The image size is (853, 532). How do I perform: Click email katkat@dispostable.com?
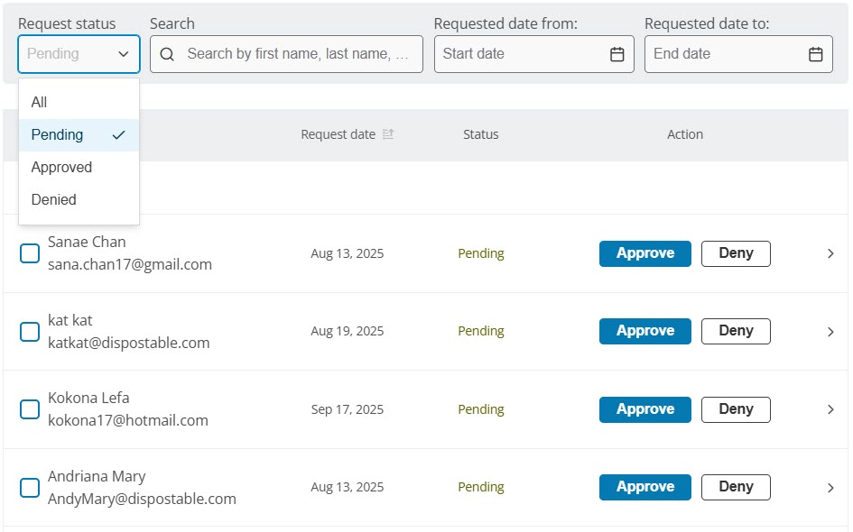click(x=128, y=343)
